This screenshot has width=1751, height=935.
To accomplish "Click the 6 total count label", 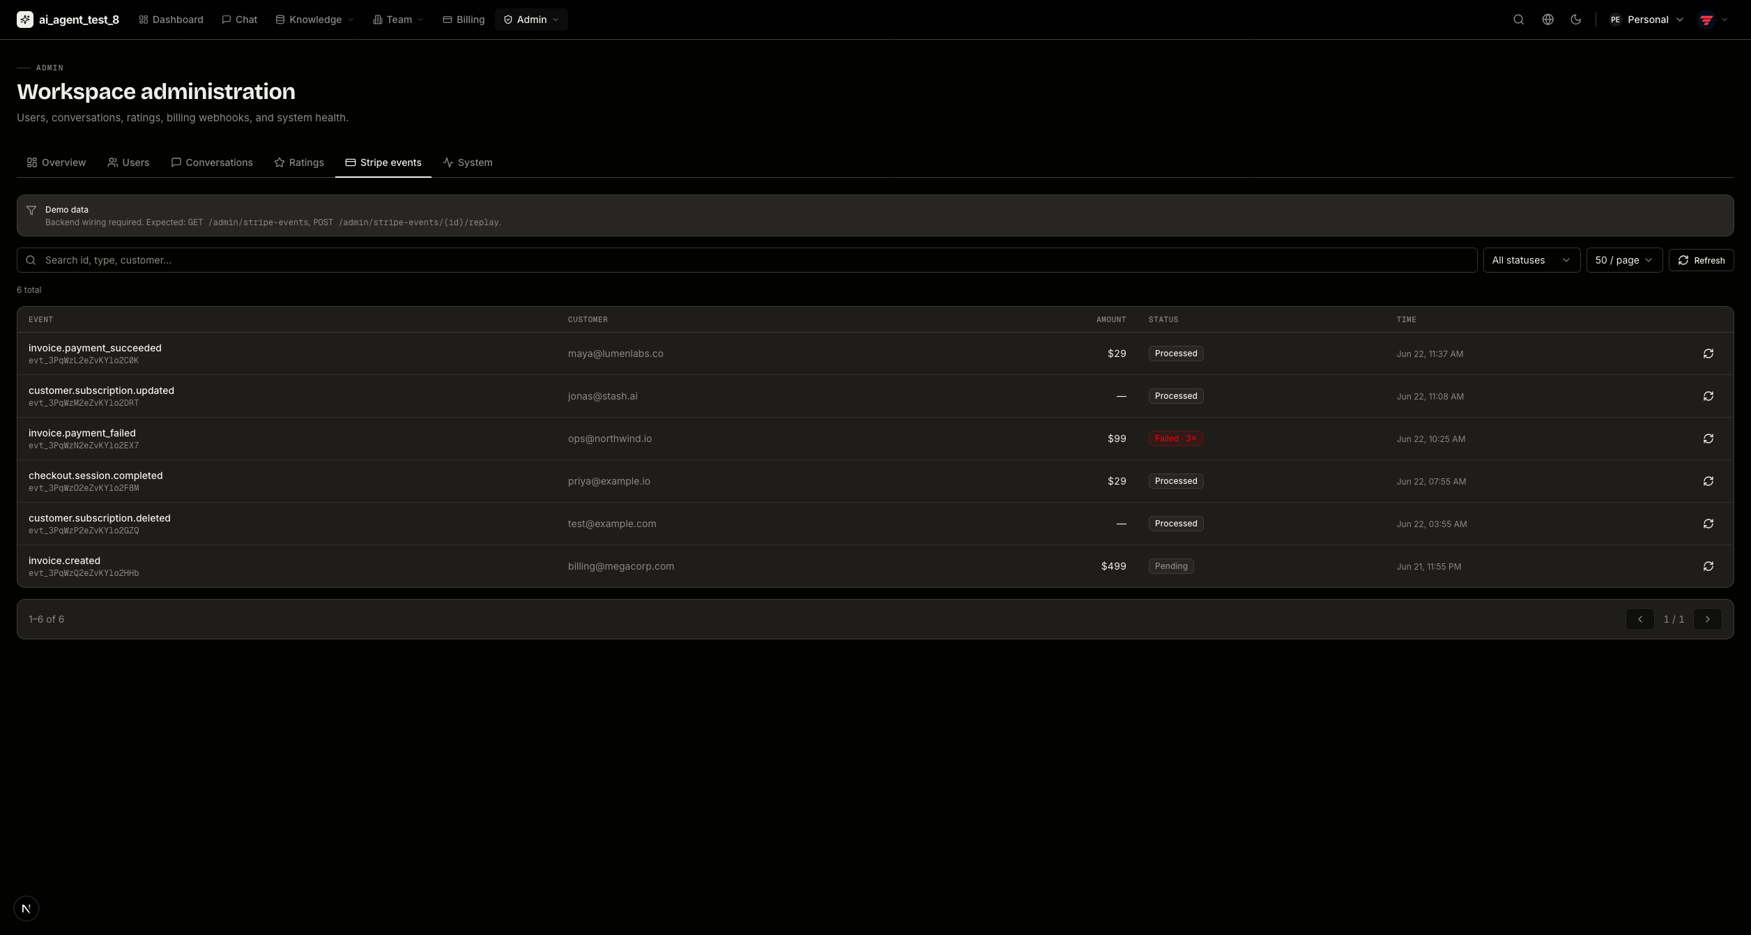I will point(29,290).
